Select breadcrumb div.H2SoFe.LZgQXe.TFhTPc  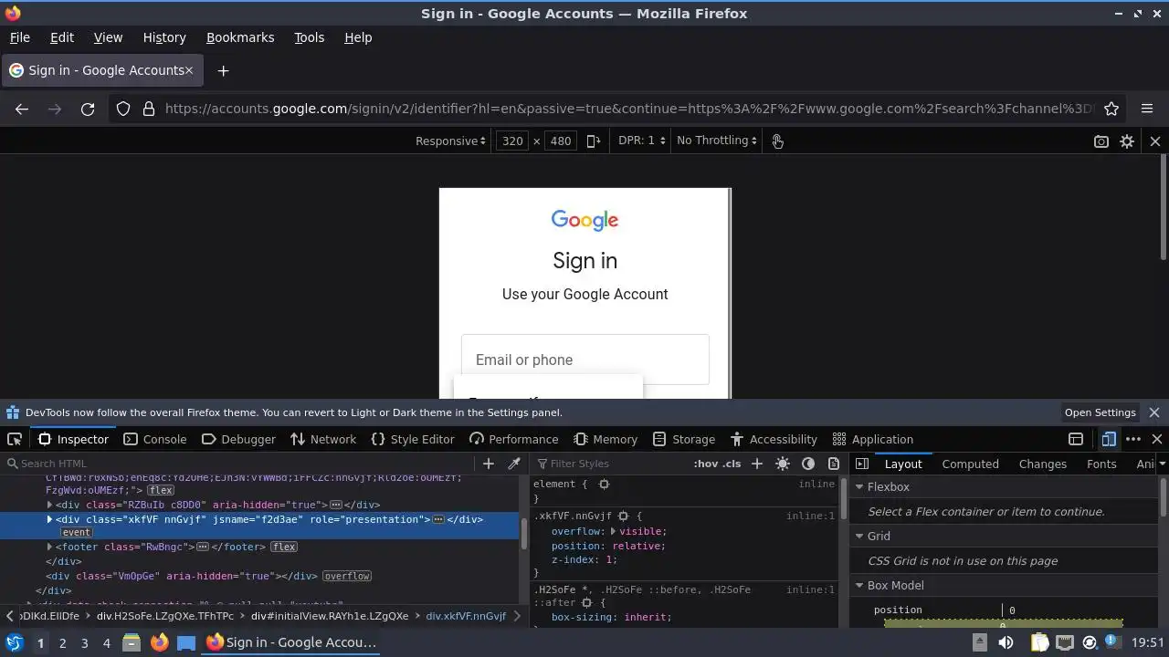coord(165,616)
